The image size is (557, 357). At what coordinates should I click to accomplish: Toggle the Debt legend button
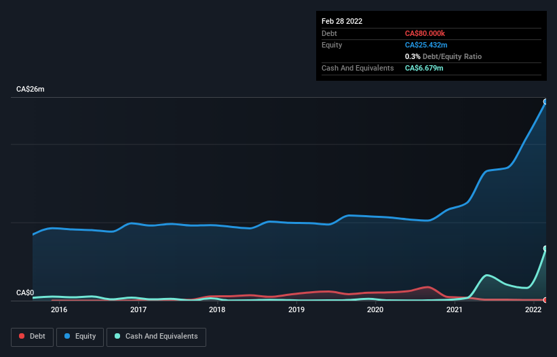(x=33, y=337)
